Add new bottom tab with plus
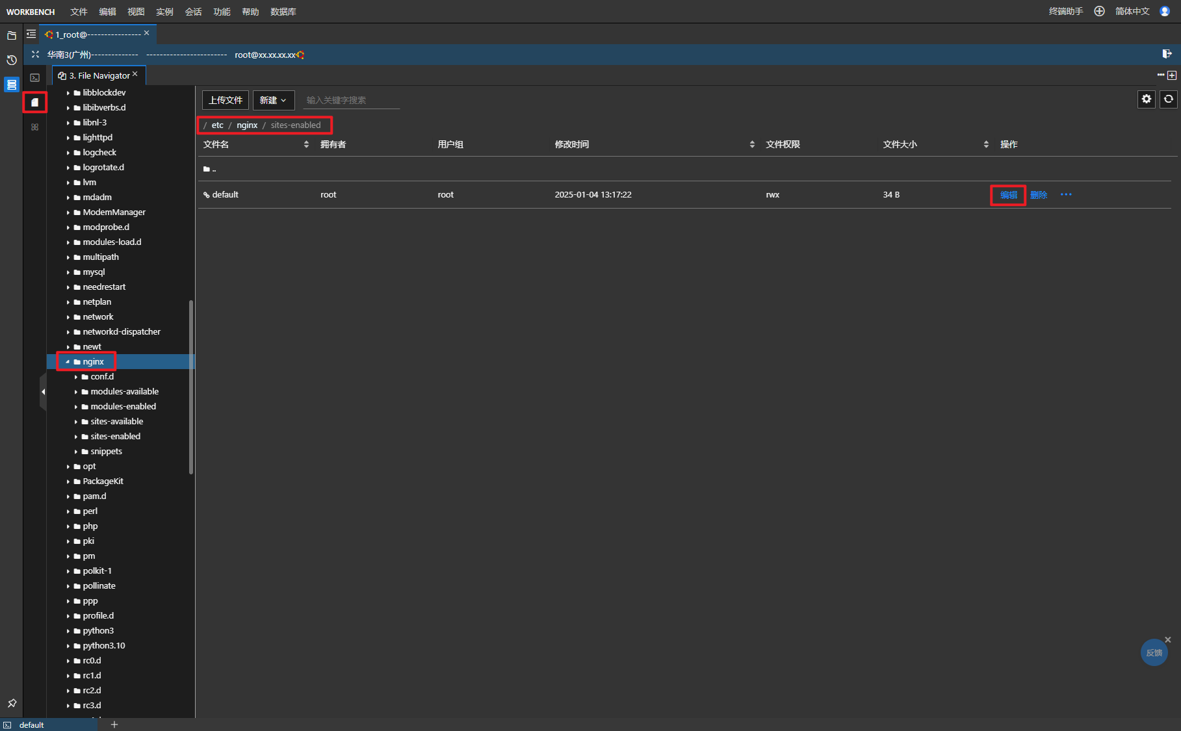The image size is (1181, 731). pyautogui.click(x=114, y=725)
